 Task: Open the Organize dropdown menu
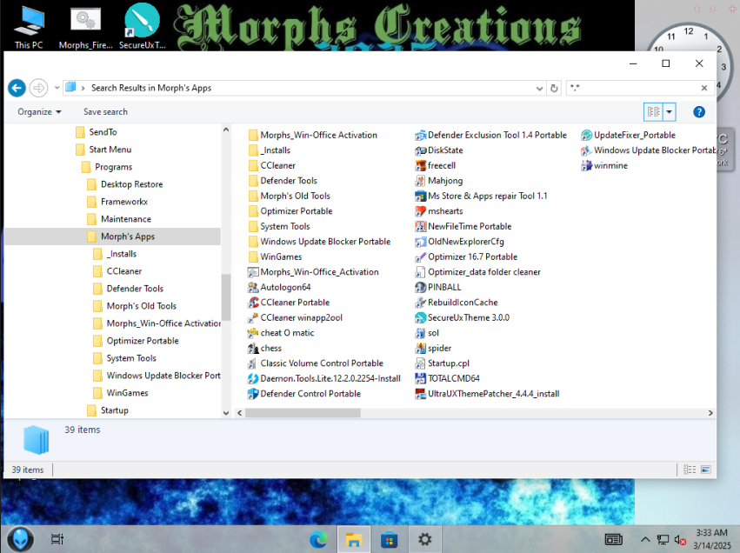click(x=39, y=112)
